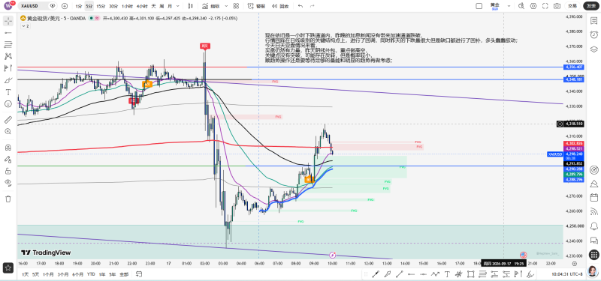Select the 5分 timeframe
The image size is (601, 281).
coord(89,6)
